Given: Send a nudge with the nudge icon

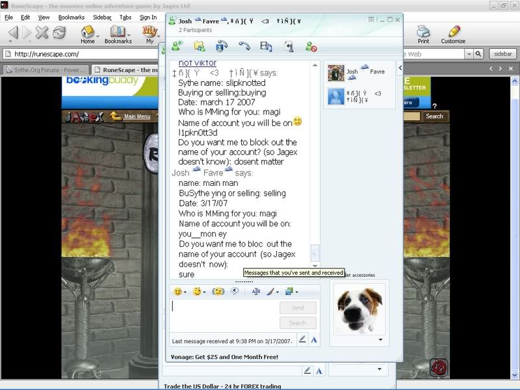Looking at the screenshot, I should click(218, 291).
